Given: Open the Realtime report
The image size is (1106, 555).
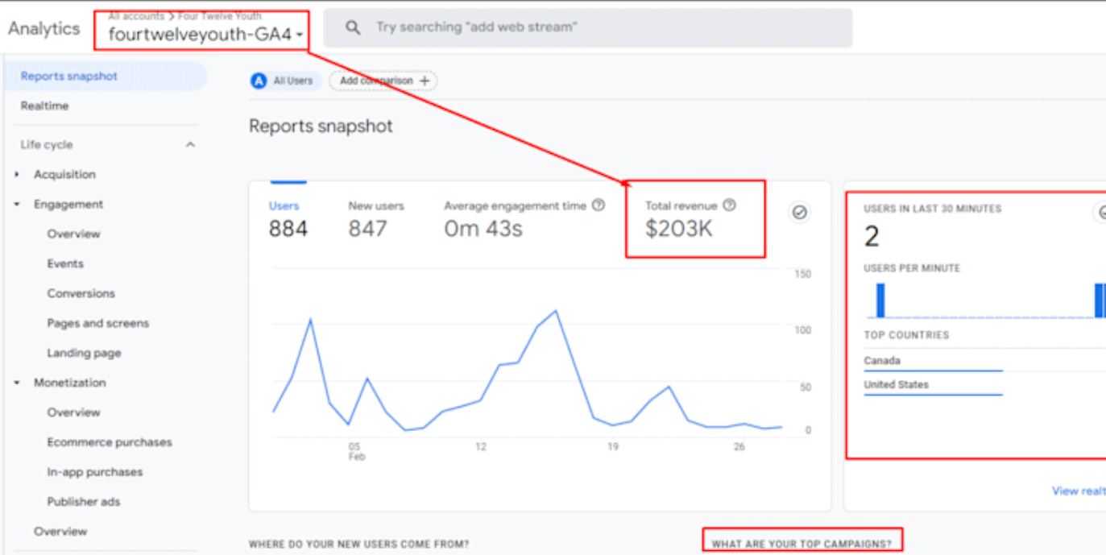Looking at the screenshot, I should pos(44,106).
